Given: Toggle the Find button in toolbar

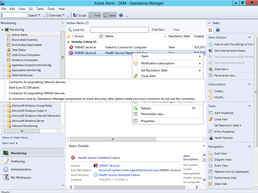Looking at the screenshot, I should [x=95, y=15].
